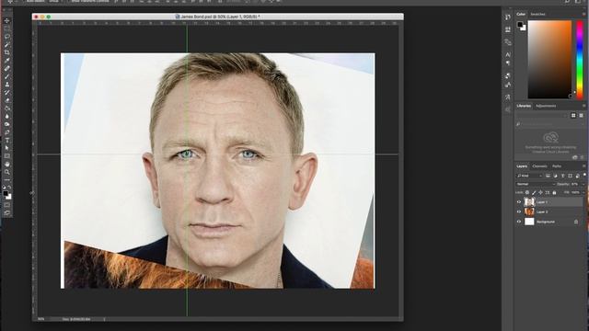
Task: Select the Brush tool
Action: tap(7, 76)
